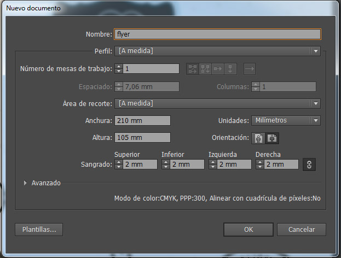The height and width of the screenshot is (258, 341).
Task: Open Plantillas templates button
Action: coord(39,230)
